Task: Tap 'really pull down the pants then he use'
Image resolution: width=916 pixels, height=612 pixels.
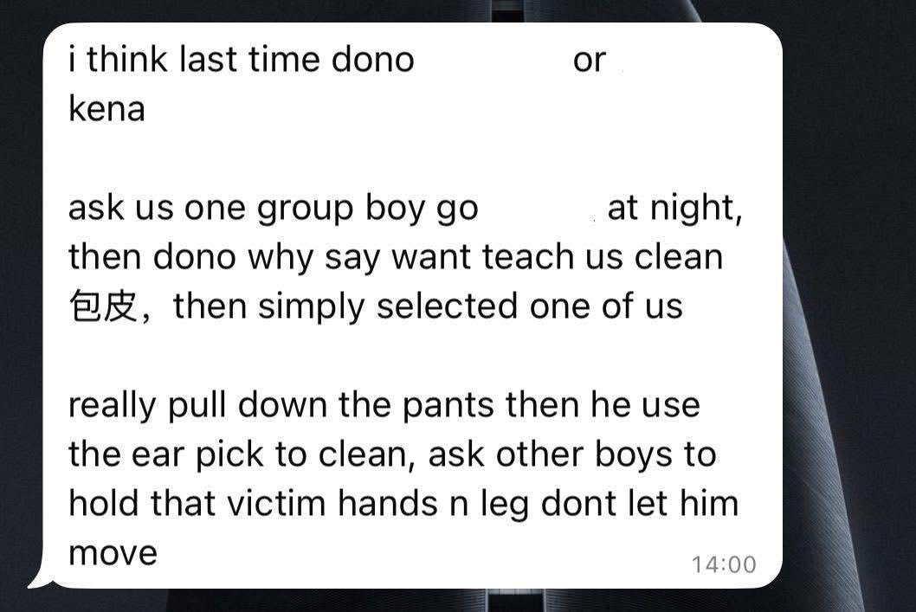Action: coord(384,406)
